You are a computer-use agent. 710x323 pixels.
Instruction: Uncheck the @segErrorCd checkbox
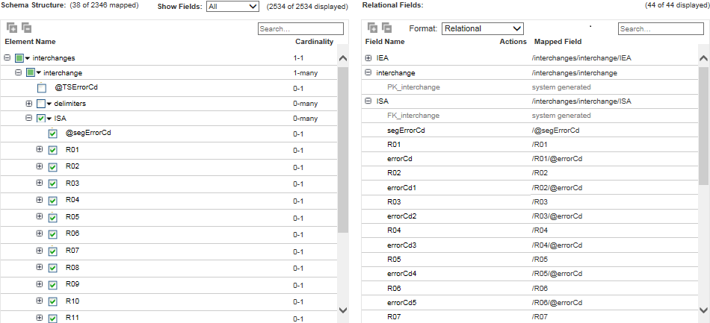[x=52, y=134]
